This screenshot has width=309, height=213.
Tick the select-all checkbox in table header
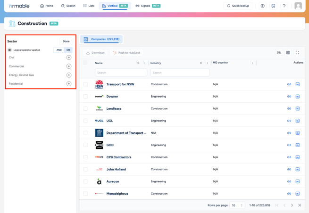pos(85,63)
